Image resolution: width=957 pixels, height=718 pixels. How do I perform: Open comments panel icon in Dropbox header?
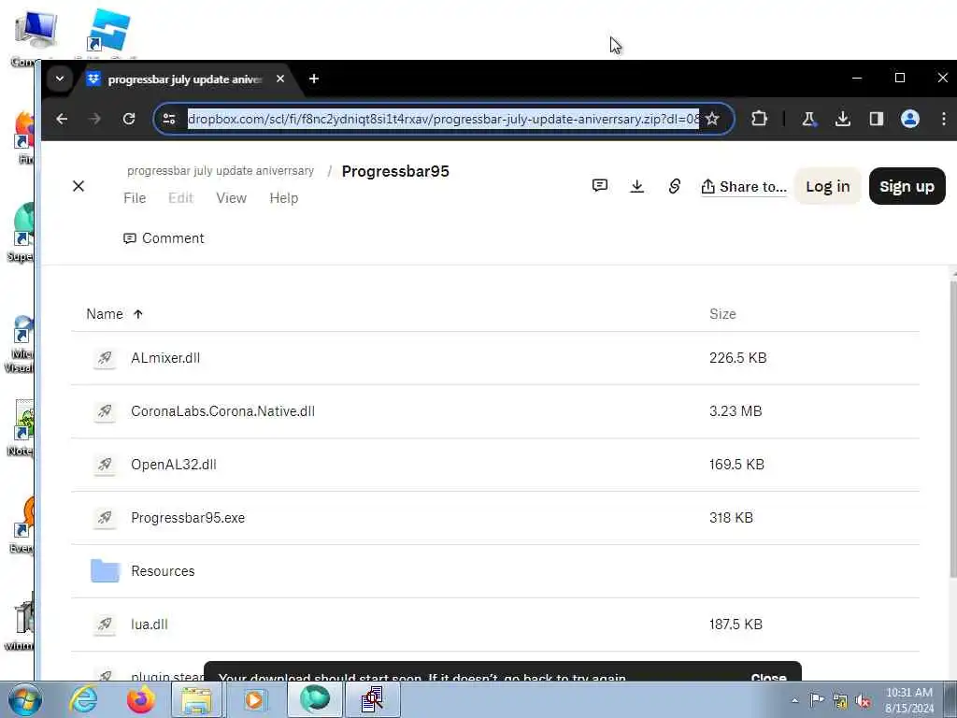coord(600,186)
